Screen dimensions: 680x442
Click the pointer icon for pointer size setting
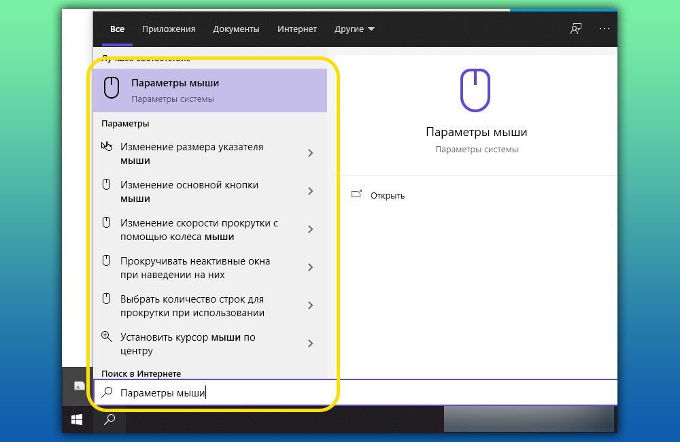point(107,146)
